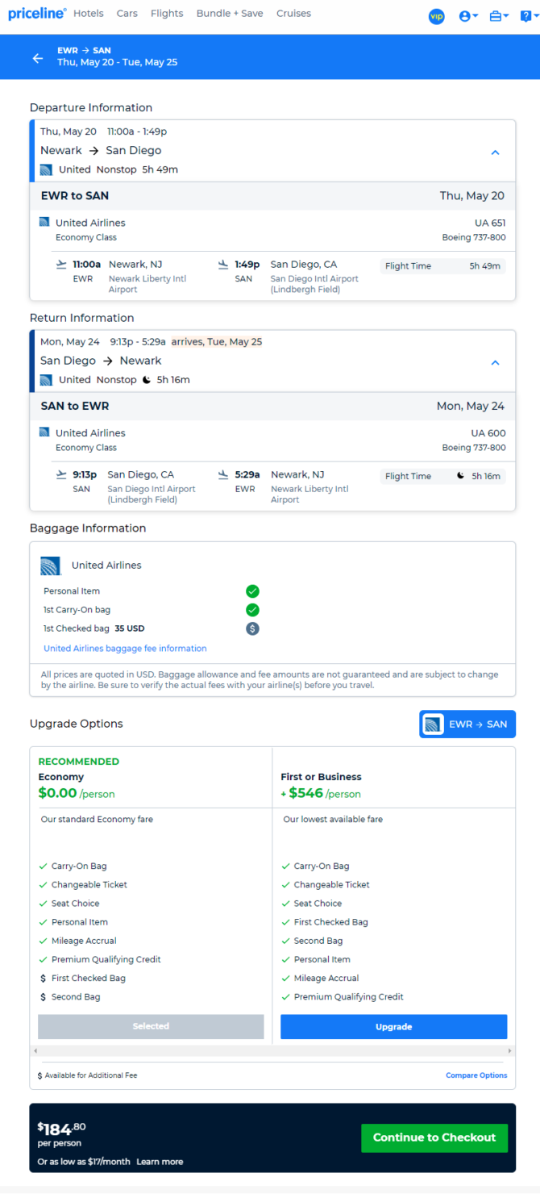Open the account profile icon menu

pyautogui.click(x=468, y=16)
